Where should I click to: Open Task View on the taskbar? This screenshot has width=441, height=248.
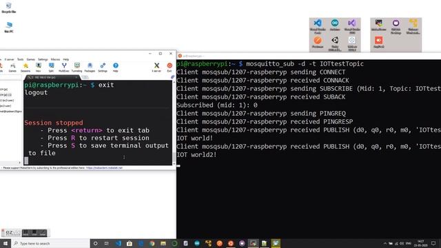107,243
